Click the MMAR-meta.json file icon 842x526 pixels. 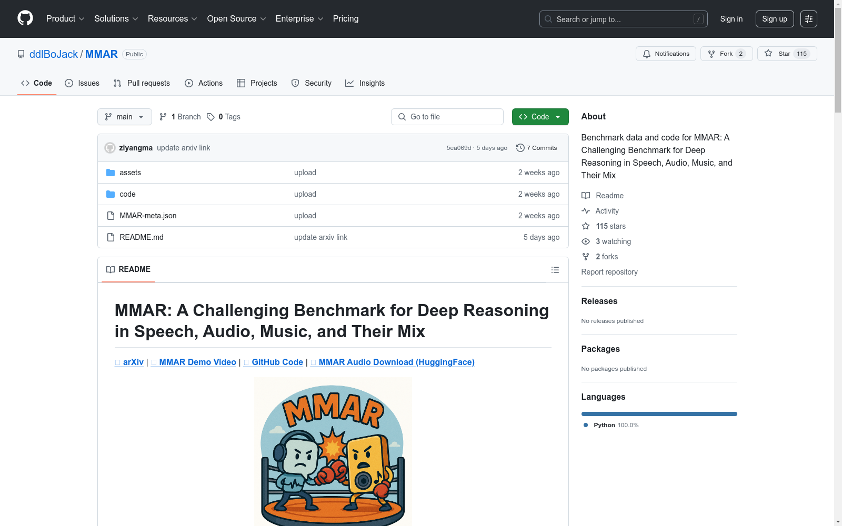[111, 216]
